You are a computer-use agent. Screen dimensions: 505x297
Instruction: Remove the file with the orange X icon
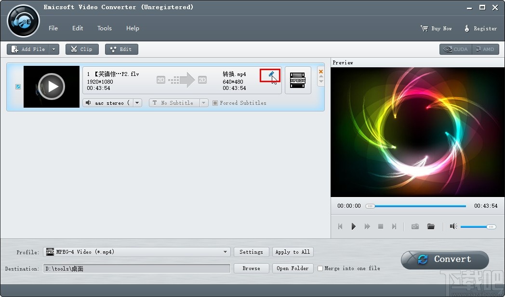click(x=321, y=72)
